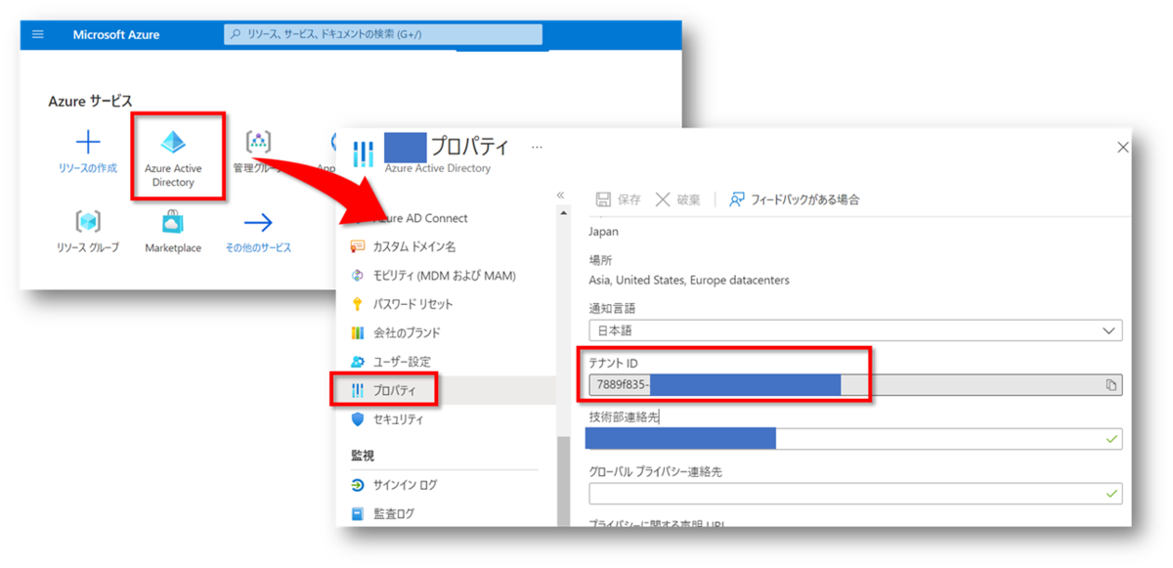
Task: Open the Marketplace shopping bag icon
Action: 173,222
